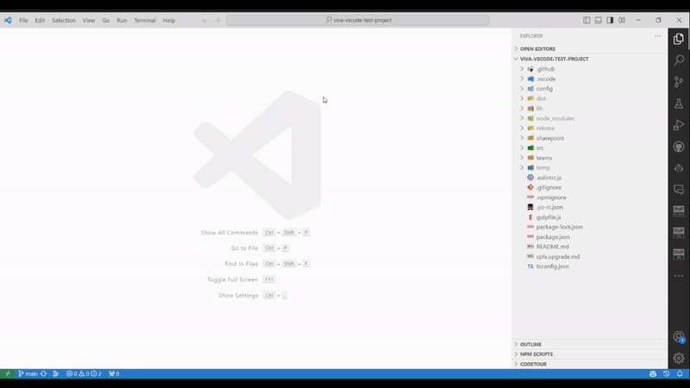The width and height of the screenshot is (690, 388).
Task: Open the Run and Debug view
Action: tap(679, 125)
